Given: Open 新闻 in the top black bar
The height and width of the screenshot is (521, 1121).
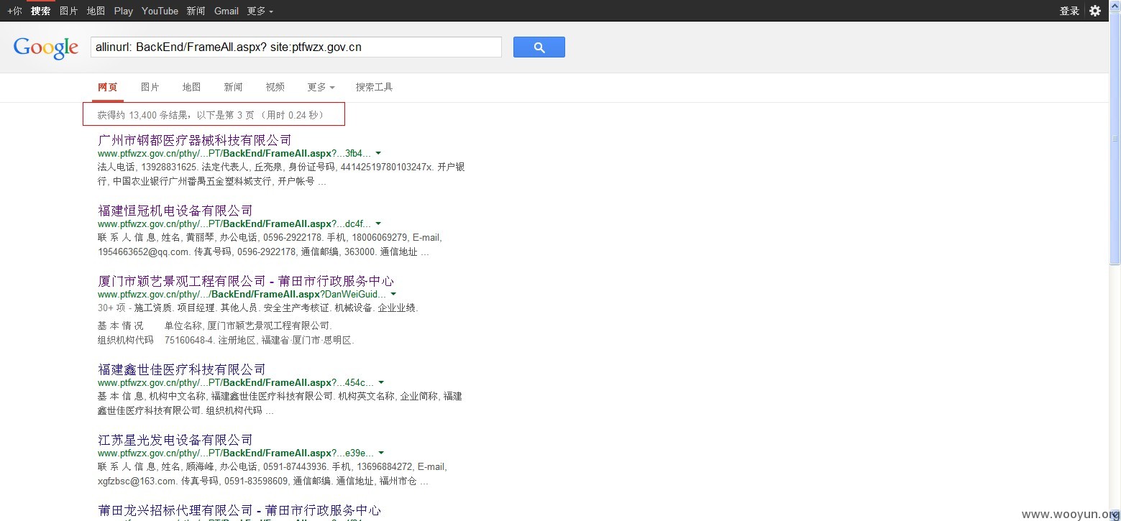Looking at the screenshot, I should point(196,11).
